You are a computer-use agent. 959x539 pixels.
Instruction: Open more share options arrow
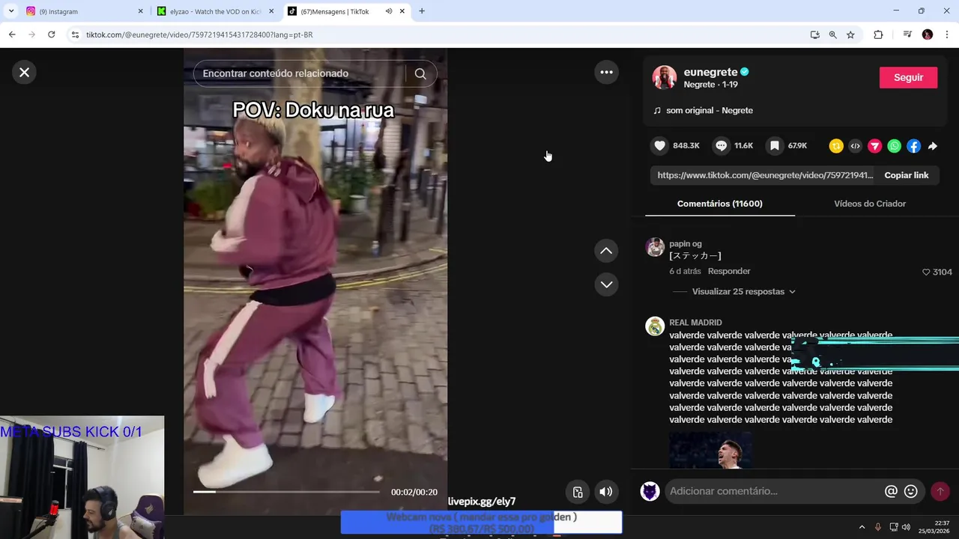pos(933,146)
